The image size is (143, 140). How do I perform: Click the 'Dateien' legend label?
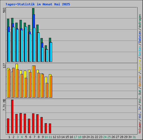tap(140, 37)
